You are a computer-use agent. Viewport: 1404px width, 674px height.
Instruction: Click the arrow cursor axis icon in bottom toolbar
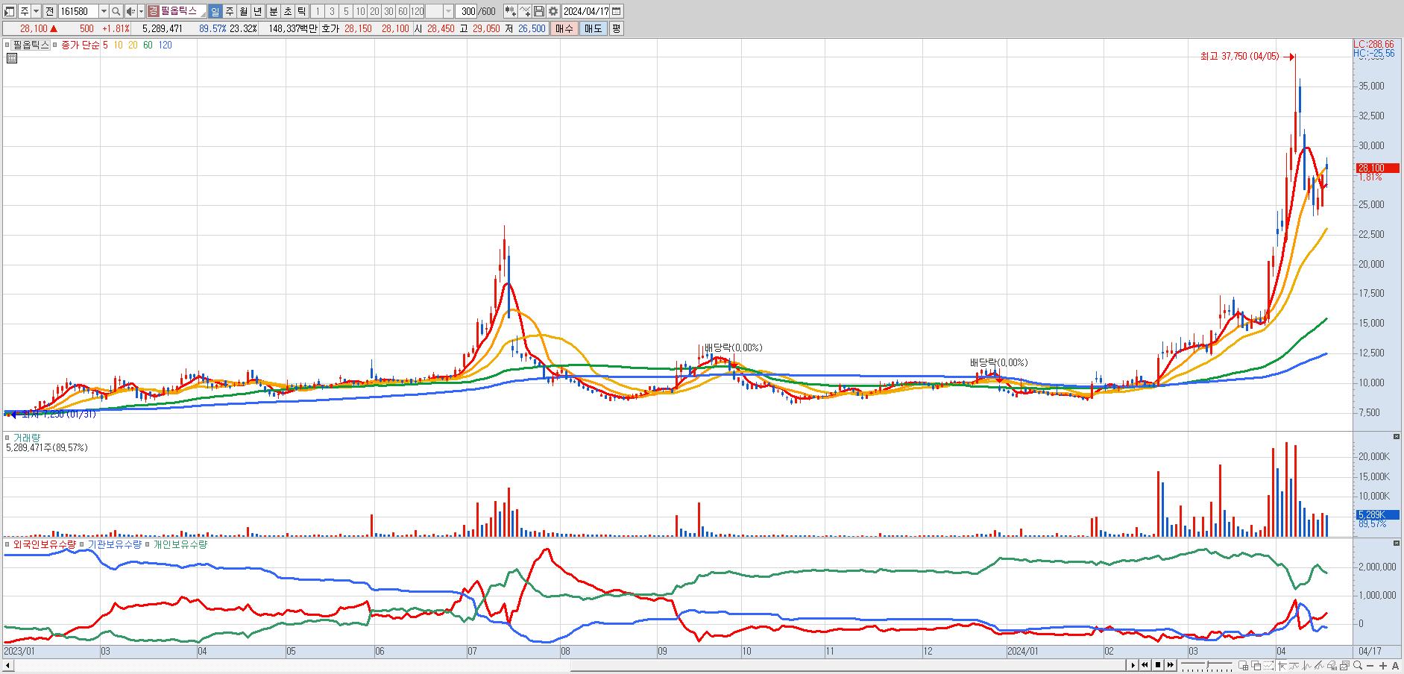pos(1282,665)
